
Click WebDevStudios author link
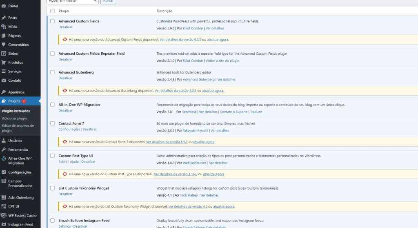click(x=195, y=163)
